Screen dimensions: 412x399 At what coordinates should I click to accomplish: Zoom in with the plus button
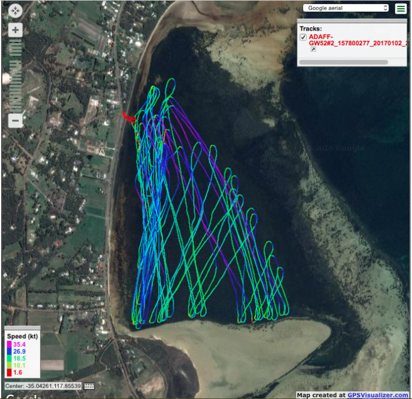coord(15,30)
